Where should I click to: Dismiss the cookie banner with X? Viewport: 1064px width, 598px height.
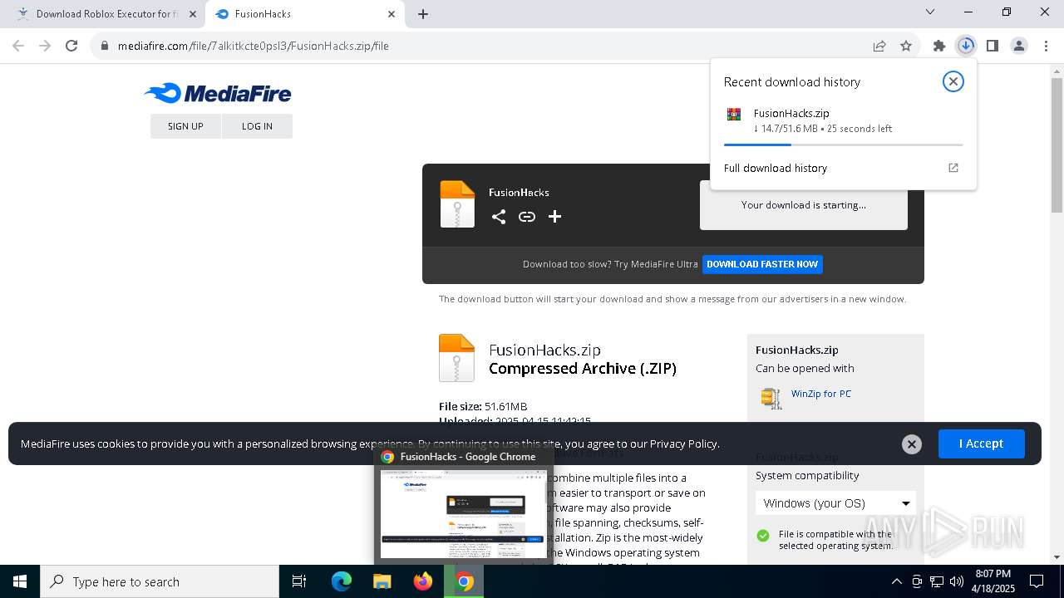[912, 444]
